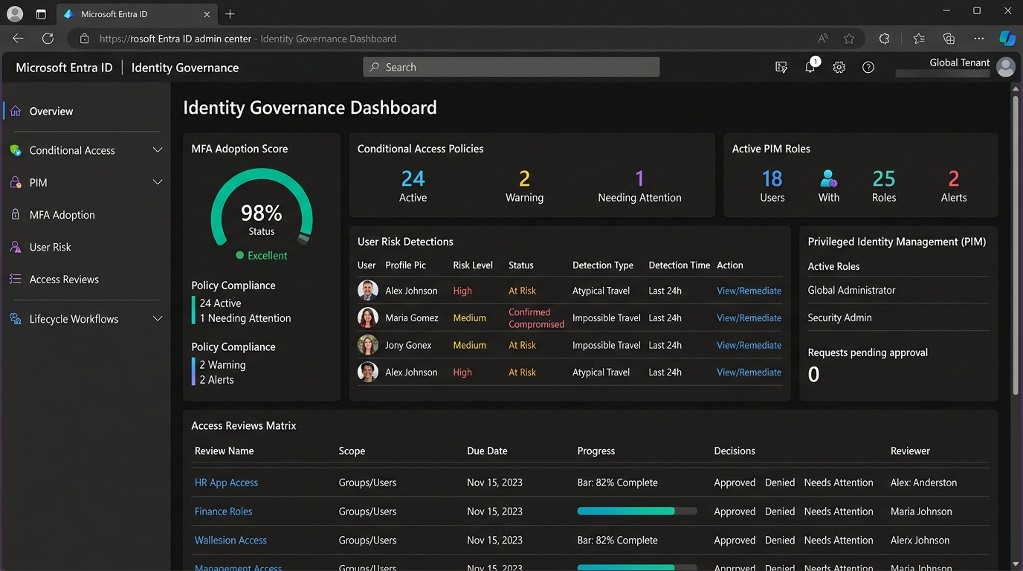This screenshot has width=1023, height=571.
Task: Open the Finance Roles review link
Action: pyautogui.click(x=223, y=512)
